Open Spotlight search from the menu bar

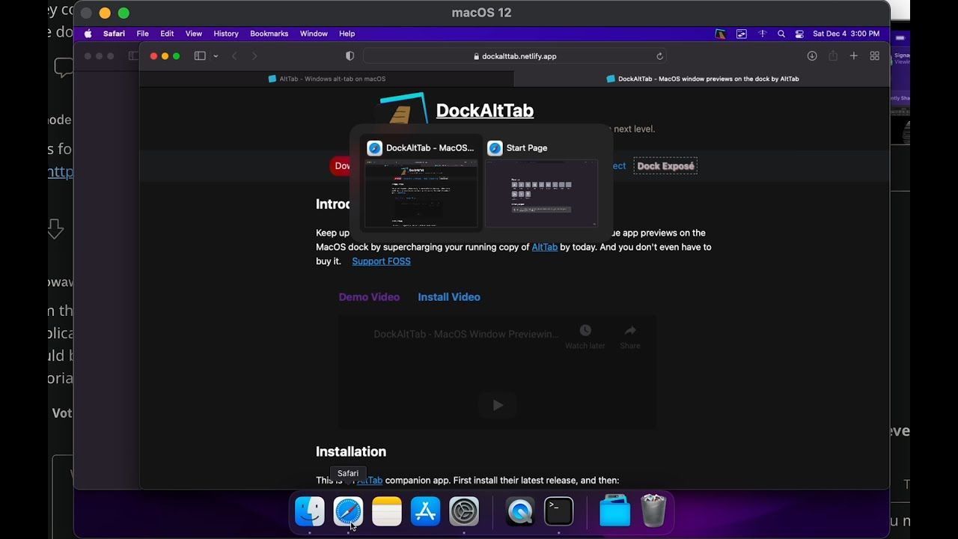[x=781, y=34]
